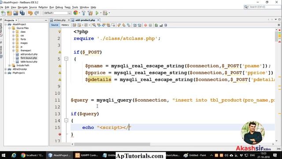
Task: Click the Build Project hammer icon
Action: [x=84, y=13]
